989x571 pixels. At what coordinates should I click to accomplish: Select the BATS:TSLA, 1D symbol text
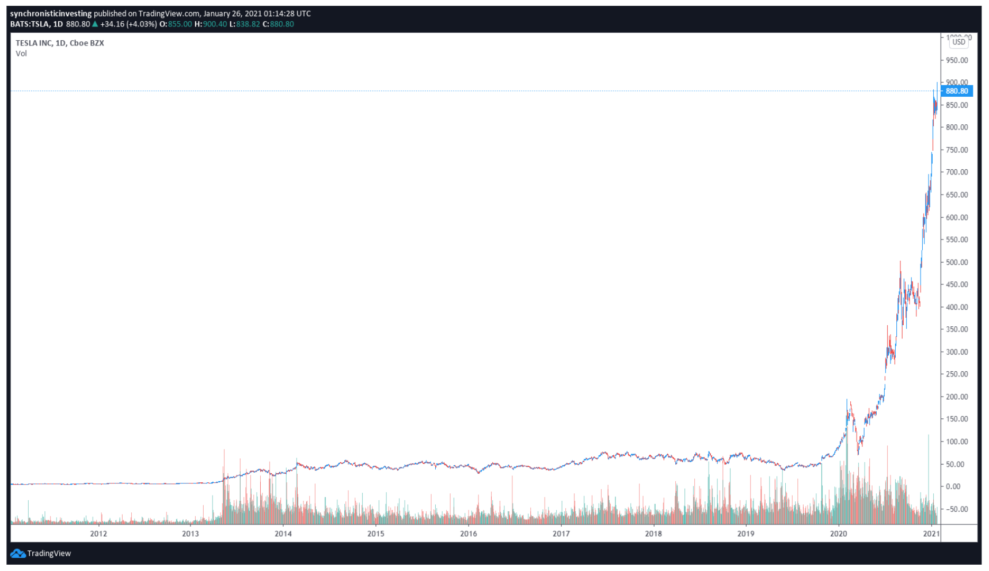pos(36,24)
